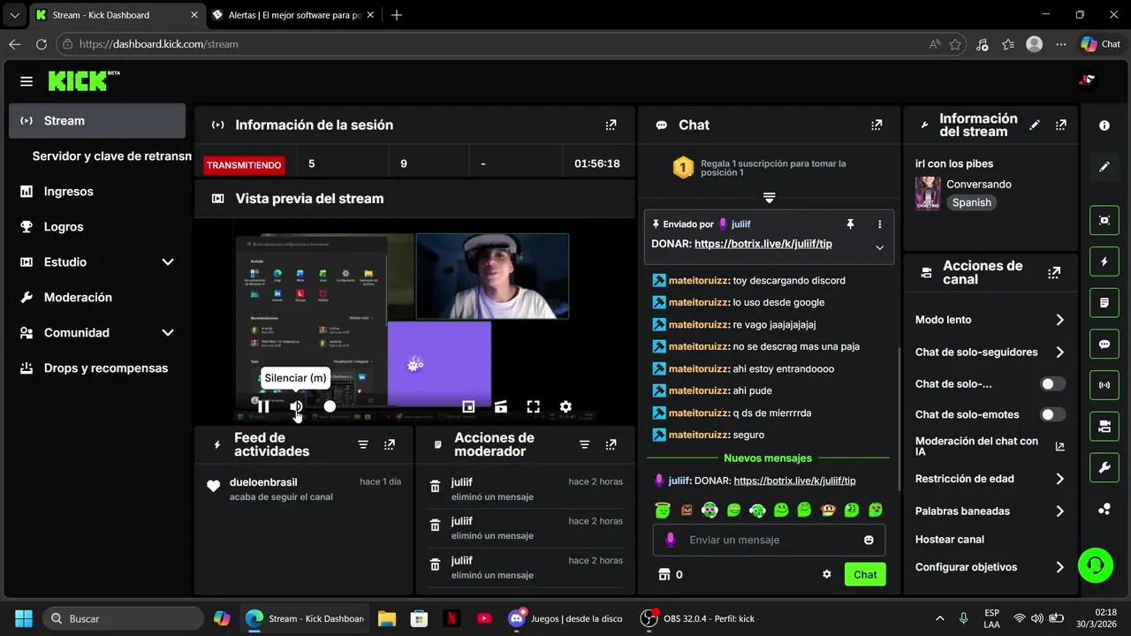This screenshot has width=1131, height=636.
Task: Adjust the preview volume slider knob
Action: [x=330, y=406]
